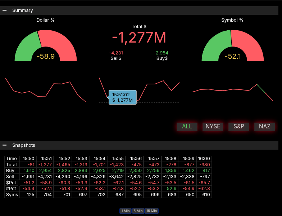Switch to 5 Min interval

click(138, 211)
